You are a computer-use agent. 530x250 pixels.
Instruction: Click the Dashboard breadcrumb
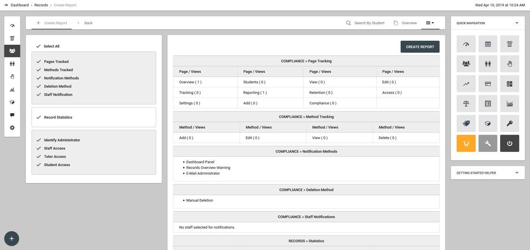[x=20, y=5]
